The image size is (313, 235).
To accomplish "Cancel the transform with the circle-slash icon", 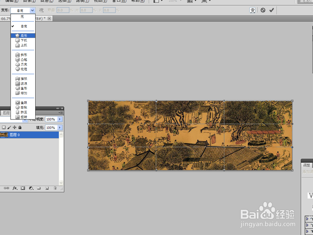I will tap(263, 10).
